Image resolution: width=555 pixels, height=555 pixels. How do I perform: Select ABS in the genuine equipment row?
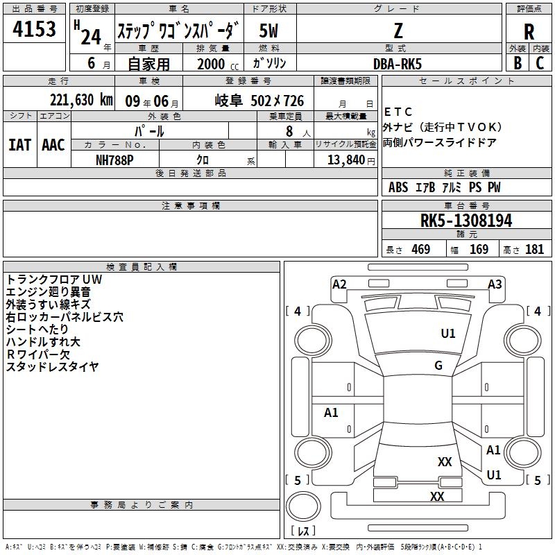[398, 187]
